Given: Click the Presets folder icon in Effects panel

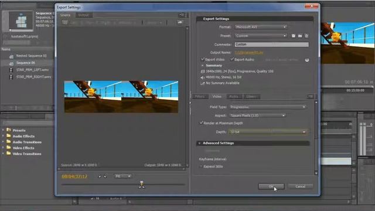Looking at the screenshot, I should (9, 130).
